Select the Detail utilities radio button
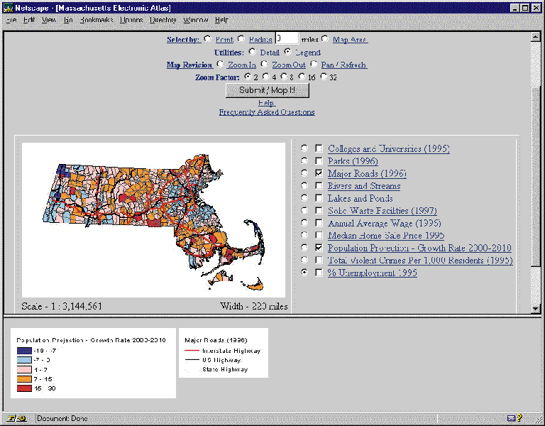 click(x=252, y=53)
